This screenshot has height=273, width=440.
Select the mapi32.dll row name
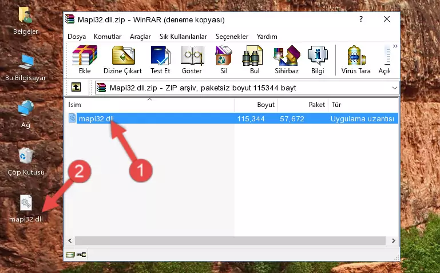tap(96, 118)
